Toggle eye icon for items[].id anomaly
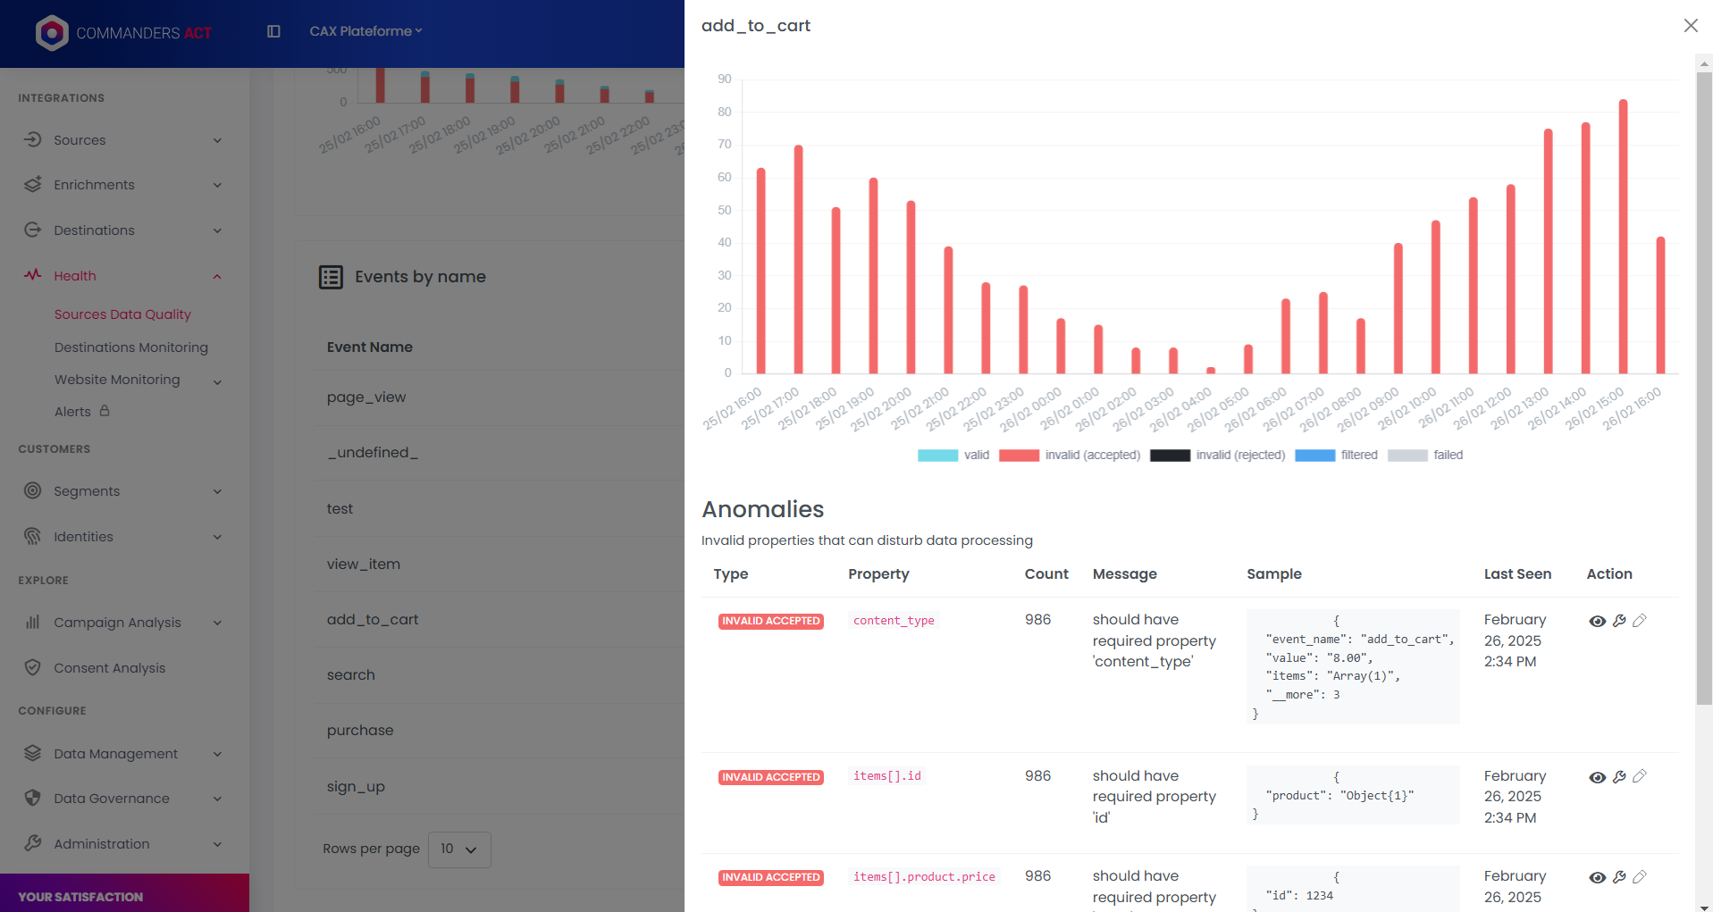This screenshot has height=912, width=1713. click(1597, 777)
